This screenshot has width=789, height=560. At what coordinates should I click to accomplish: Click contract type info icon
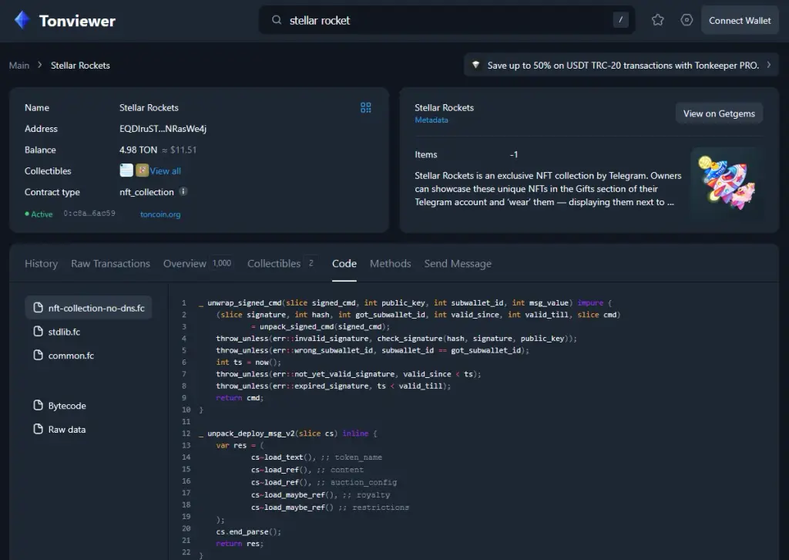183,191
